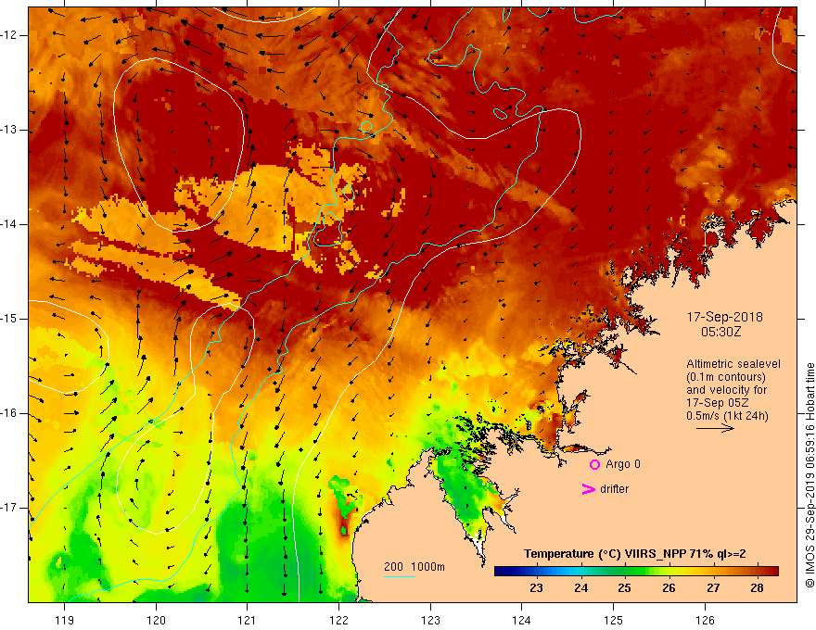
Task: Click the latitude axis label -13
Action: pos(10,130)
